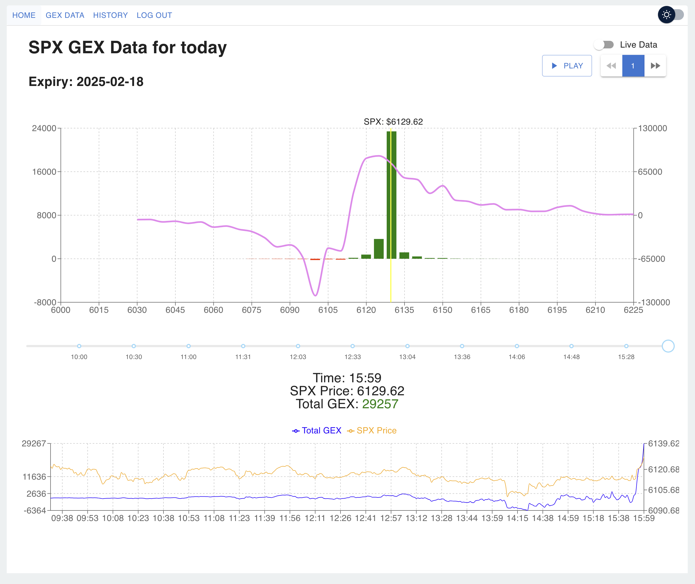
Task: Enable the Live Data toggle
Action: tap(604, 45)
